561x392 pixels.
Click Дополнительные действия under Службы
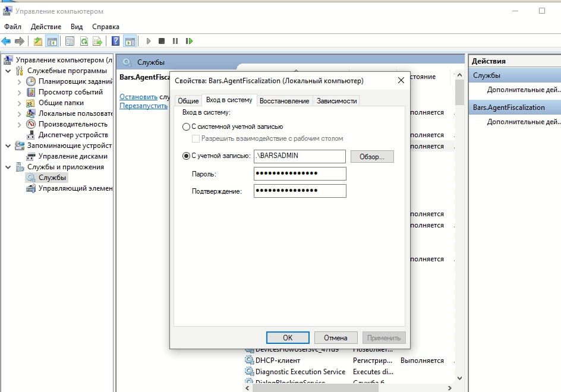[524, 90]
